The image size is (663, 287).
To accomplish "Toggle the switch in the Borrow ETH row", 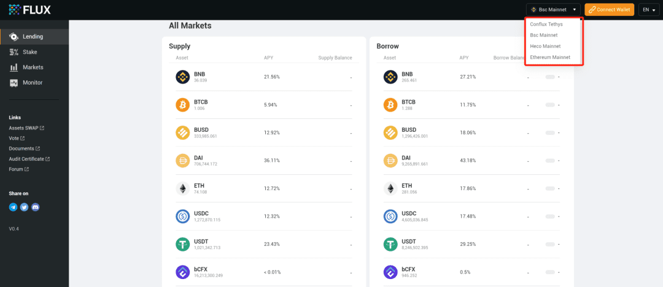I will 550,188.
